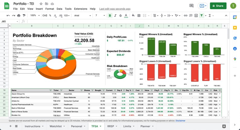
Task: Insert link with the chain icon
Action: pos(186,15)
